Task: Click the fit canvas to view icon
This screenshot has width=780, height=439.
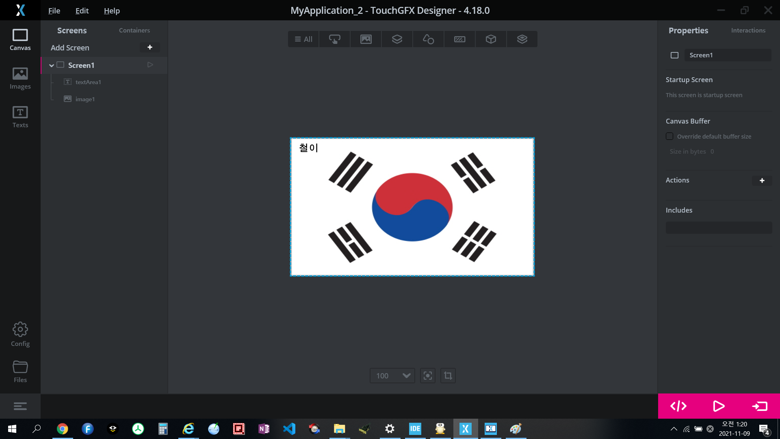Action: [428, 376]
